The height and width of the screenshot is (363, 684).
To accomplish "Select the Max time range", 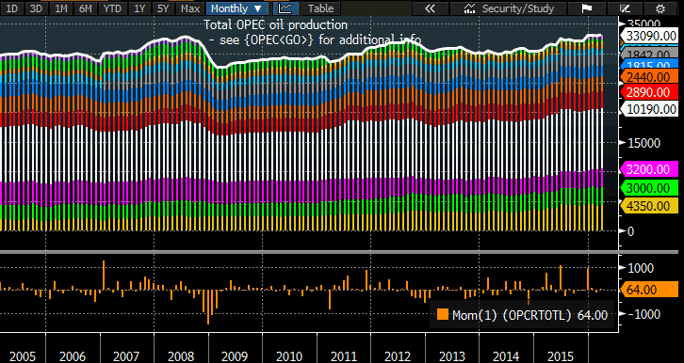I will click(190, 8).
